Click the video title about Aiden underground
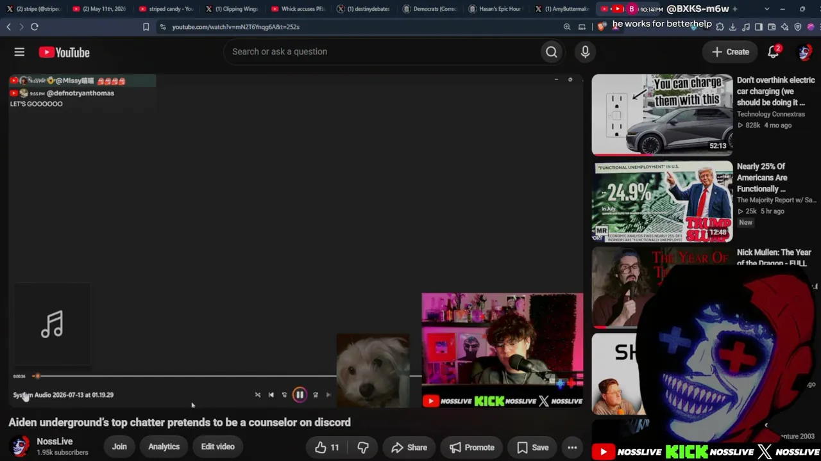The width and height of the screenshot is (821, 461). click(x=180, y=422)
